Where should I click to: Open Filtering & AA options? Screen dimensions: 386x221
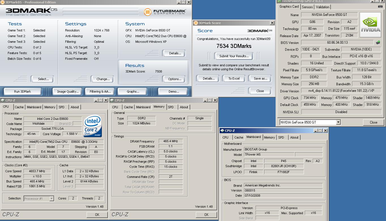[x=100, y=92]
